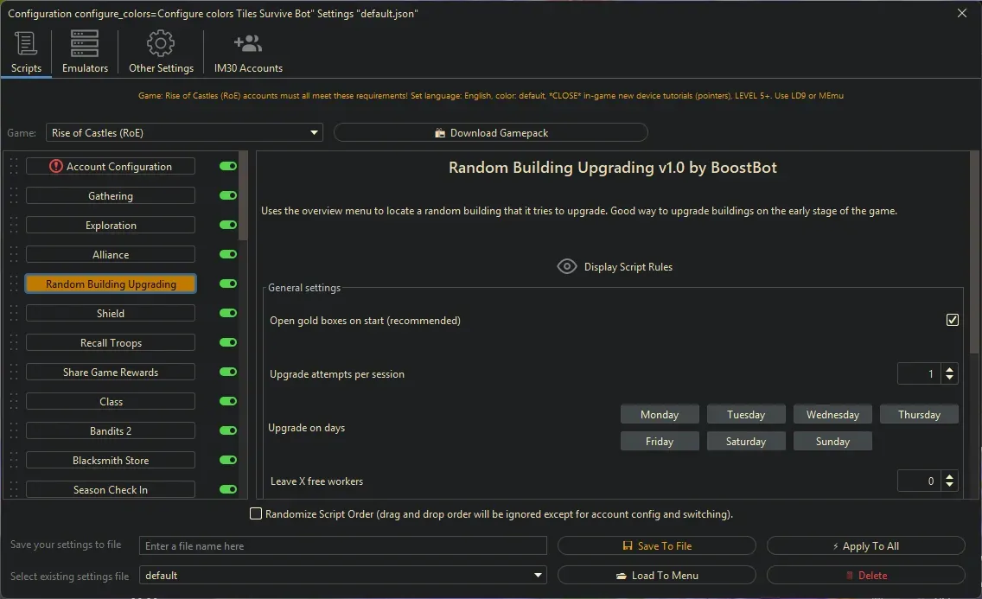Image resolution: width=982 pixels, height=599 pixels.
Task: Click drag handle beside Gathering script
Action: pos(14,195)
